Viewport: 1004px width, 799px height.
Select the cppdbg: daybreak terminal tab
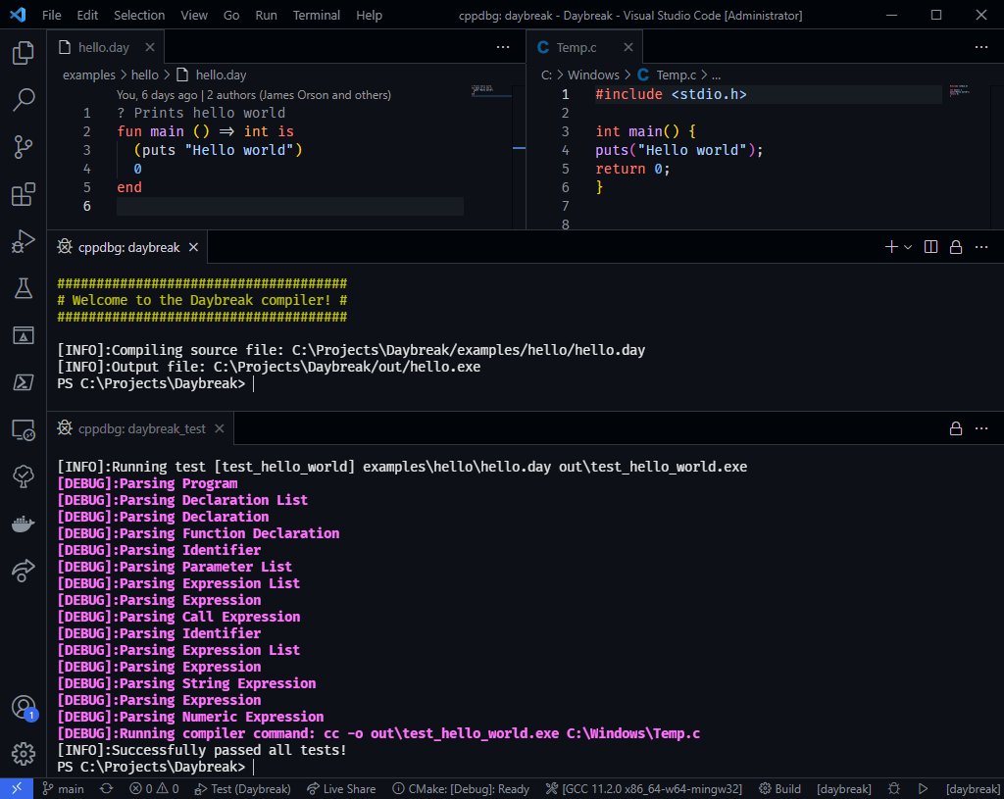(127, 247)
